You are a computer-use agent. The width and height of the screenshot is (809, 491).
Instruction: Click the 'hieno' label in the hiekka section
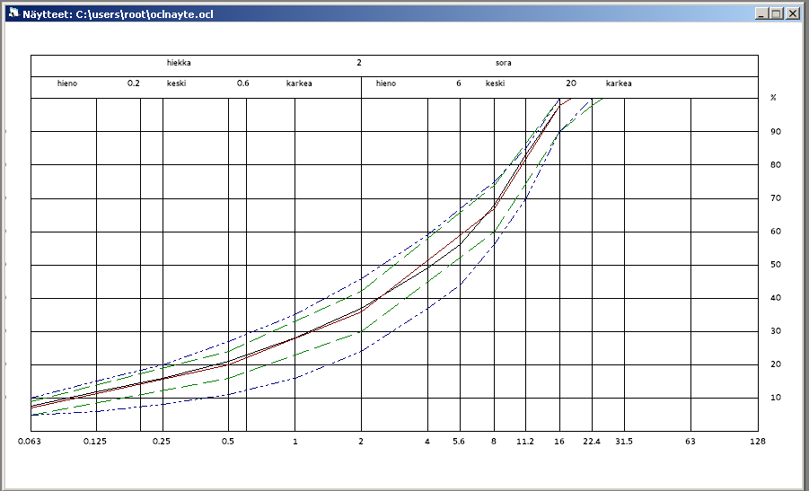(x=67, y=83)
